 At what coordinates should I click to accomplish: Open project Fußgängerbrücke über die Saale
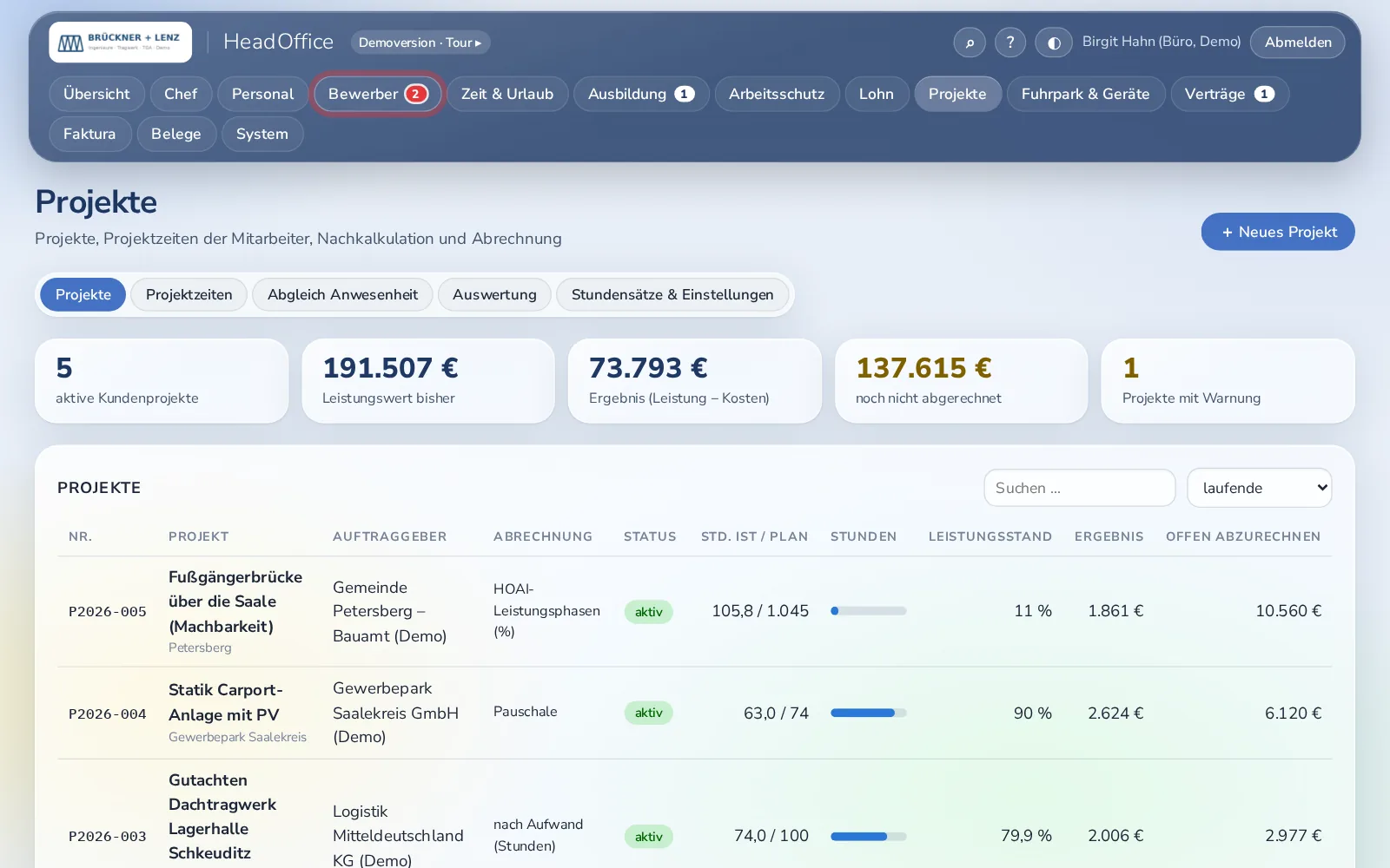[x=235, y=602]
